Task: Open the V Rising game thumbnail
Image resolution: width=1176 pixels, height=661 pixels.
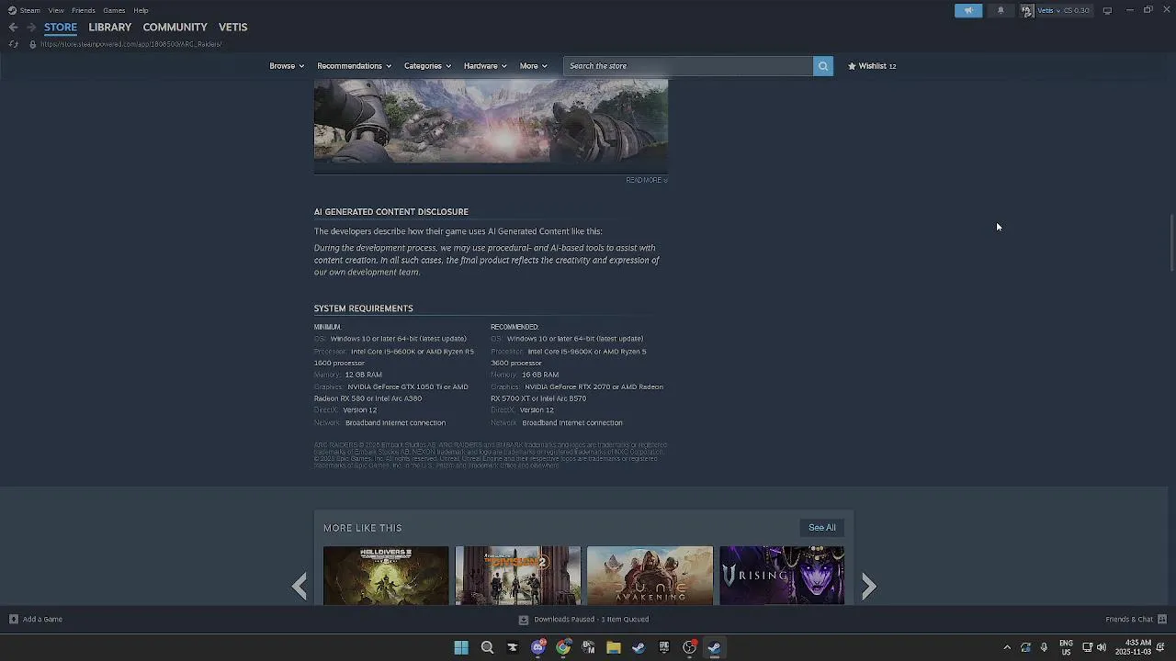Action: pos(782,576)
